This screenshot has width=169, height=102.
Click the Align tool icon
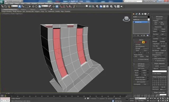click(93, 6)
